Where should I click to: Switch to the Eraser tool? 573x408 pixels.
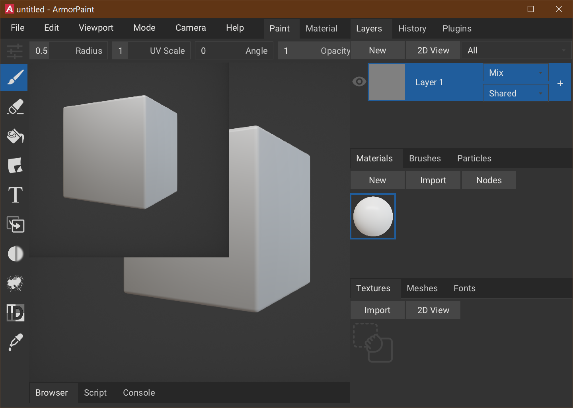click(x=14, y=107)
